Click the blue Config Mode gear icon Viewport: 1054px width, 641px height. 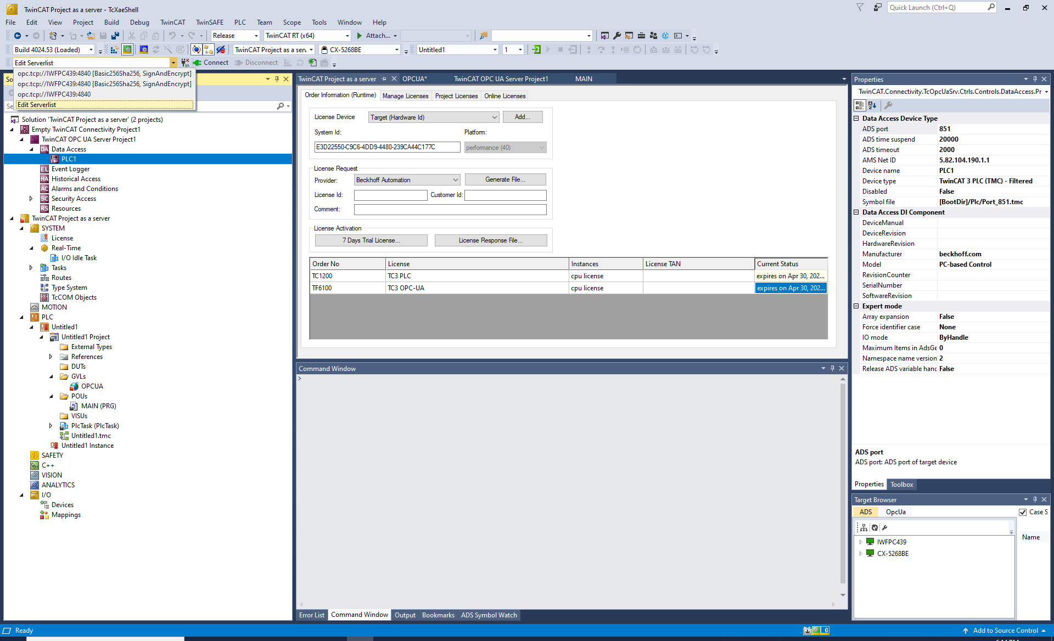(x=144, y=50)
